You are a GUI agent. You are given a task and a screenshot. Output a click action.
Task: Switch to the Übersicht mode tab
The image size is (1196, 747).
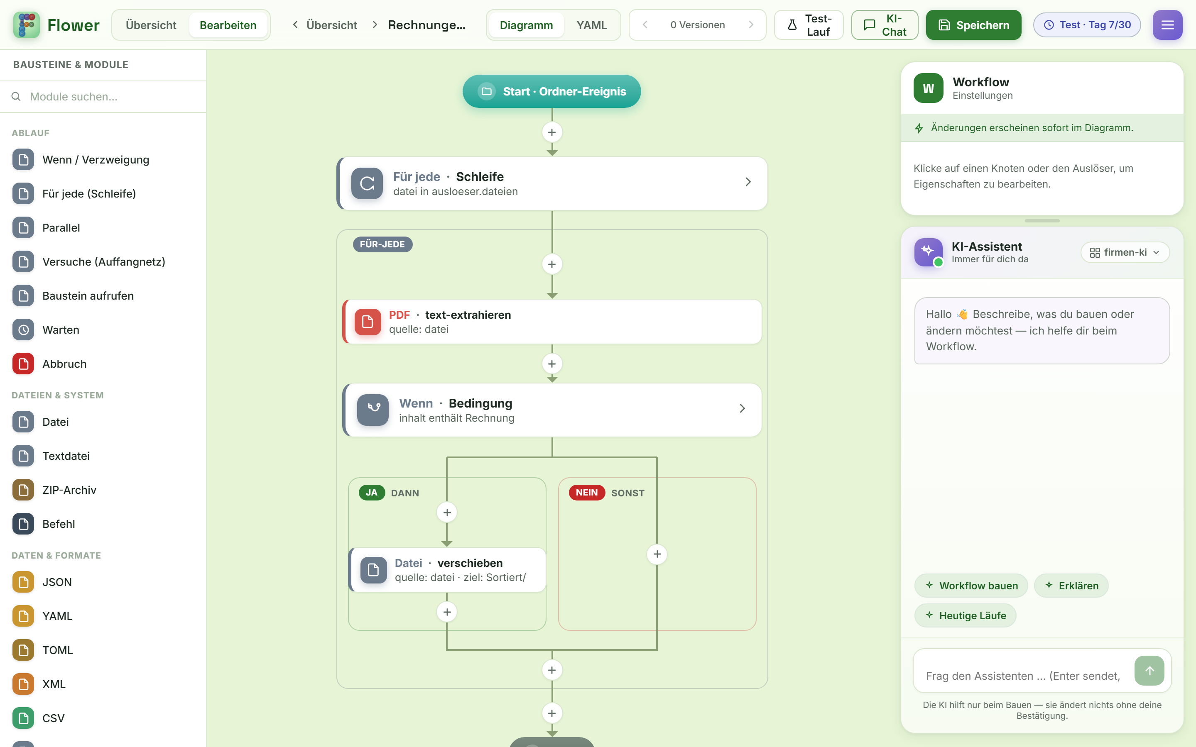click(x=151, y=25)
